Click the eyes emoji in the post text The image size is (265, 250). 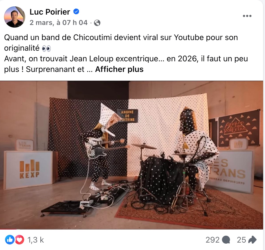point(46,49)
